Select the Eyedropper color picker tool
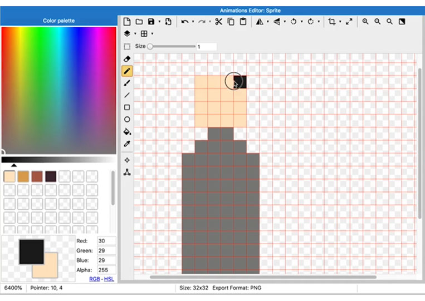Image resolution: width=425 pixels, height=301 pixels. (127, 144)
